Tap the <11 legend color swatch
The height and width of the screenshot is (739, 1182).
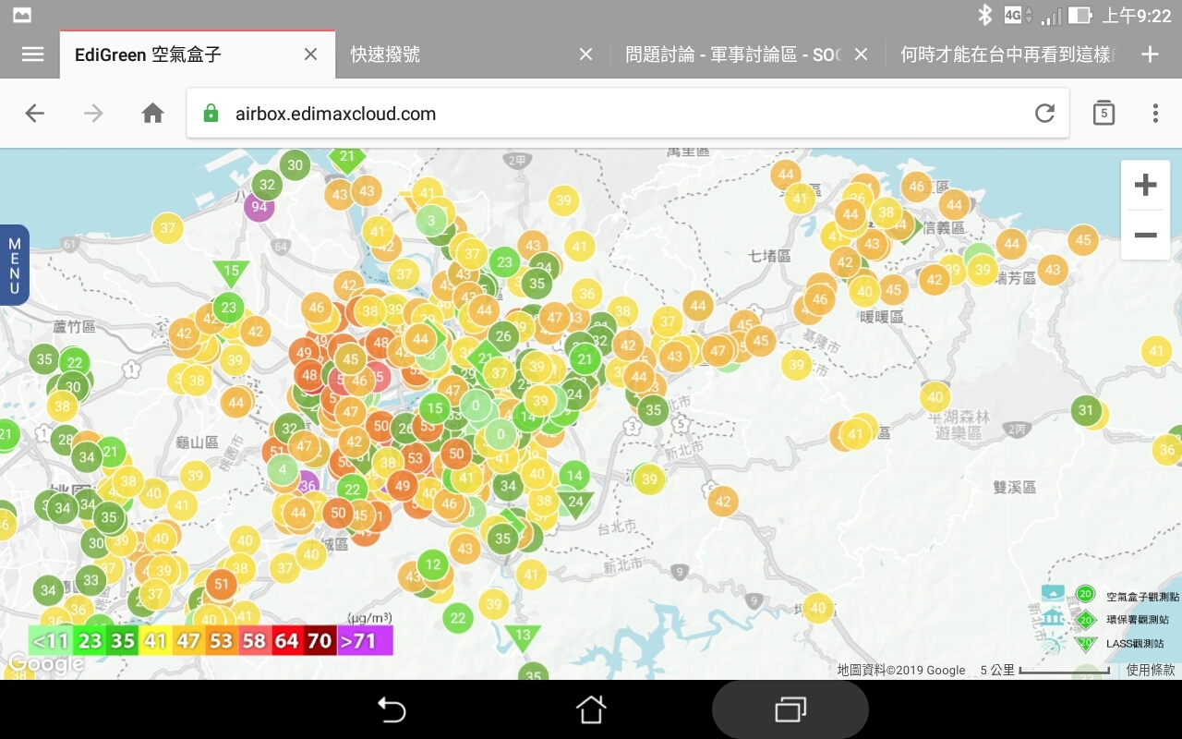tap(51, 640)
